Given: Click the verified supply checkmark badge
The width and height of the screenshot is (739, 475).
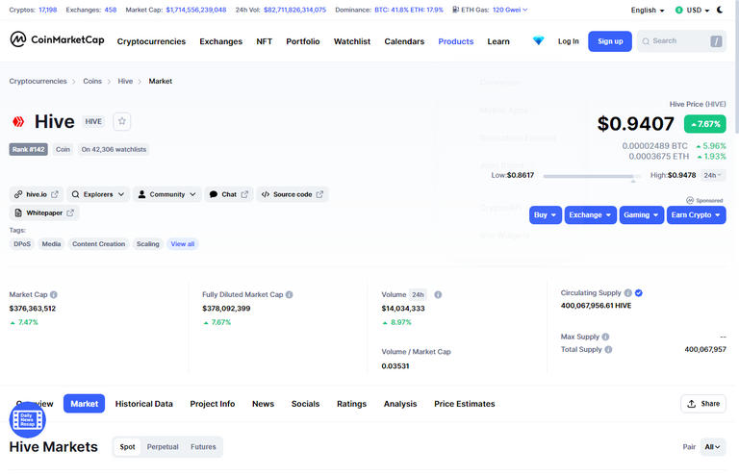Looking at the screenshot, I should click(x=639, y=293).
